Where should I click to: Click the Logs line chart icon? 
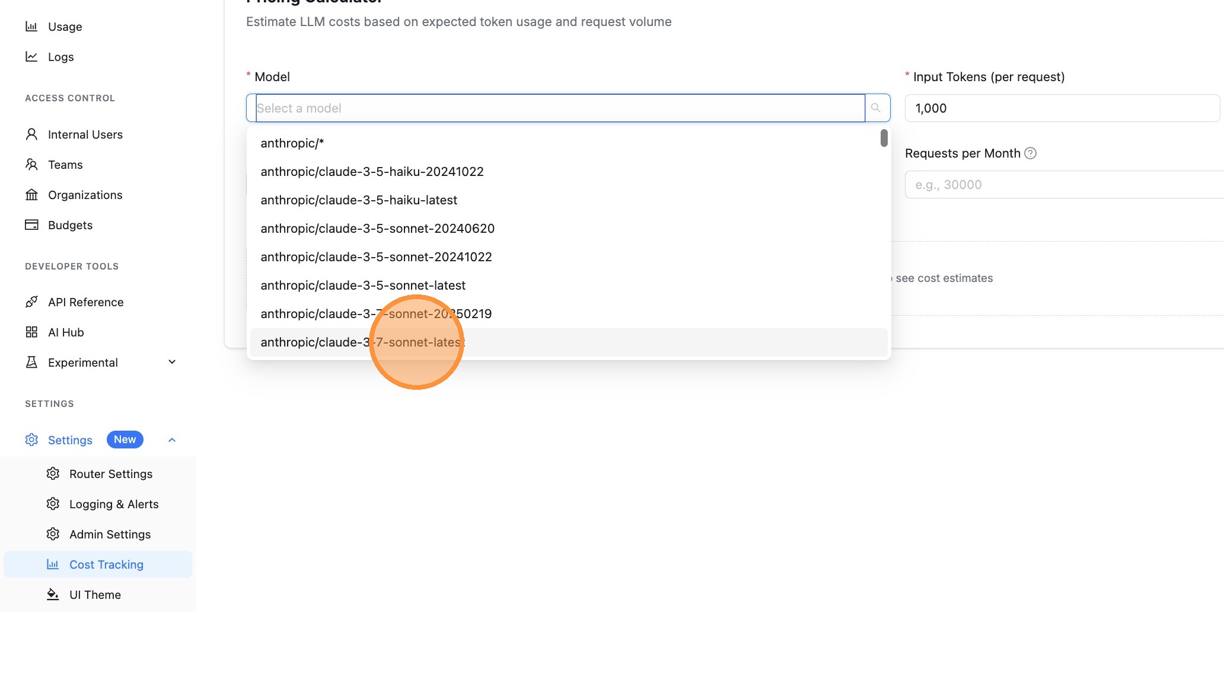[31, 57]
